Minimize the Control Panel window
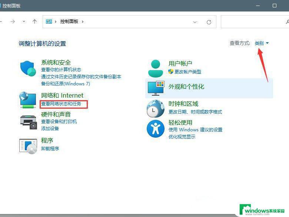 point(258,6)
